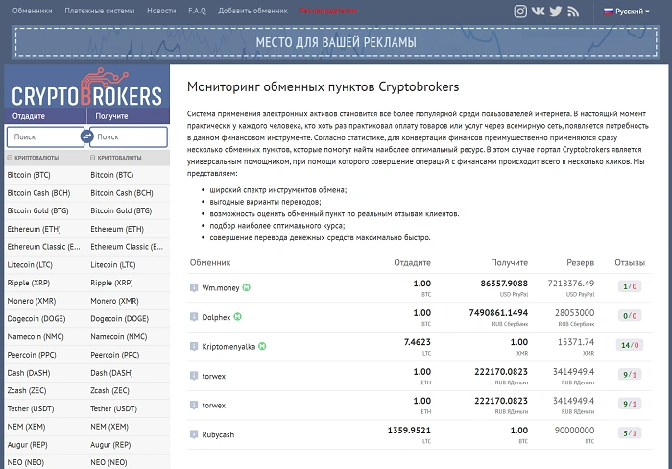The width and height of the screenshot is (672, 469).
Task: Focus the Отдадите search field
Action: point(43,136)
